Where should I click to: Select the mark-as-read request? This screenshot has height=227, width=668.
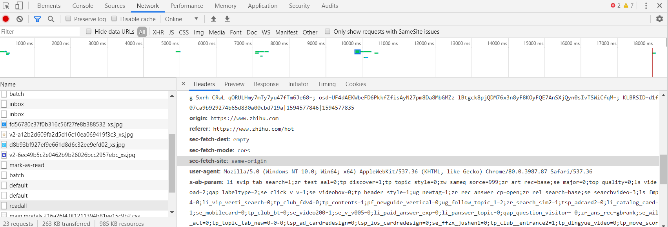[x=27, y=165]
